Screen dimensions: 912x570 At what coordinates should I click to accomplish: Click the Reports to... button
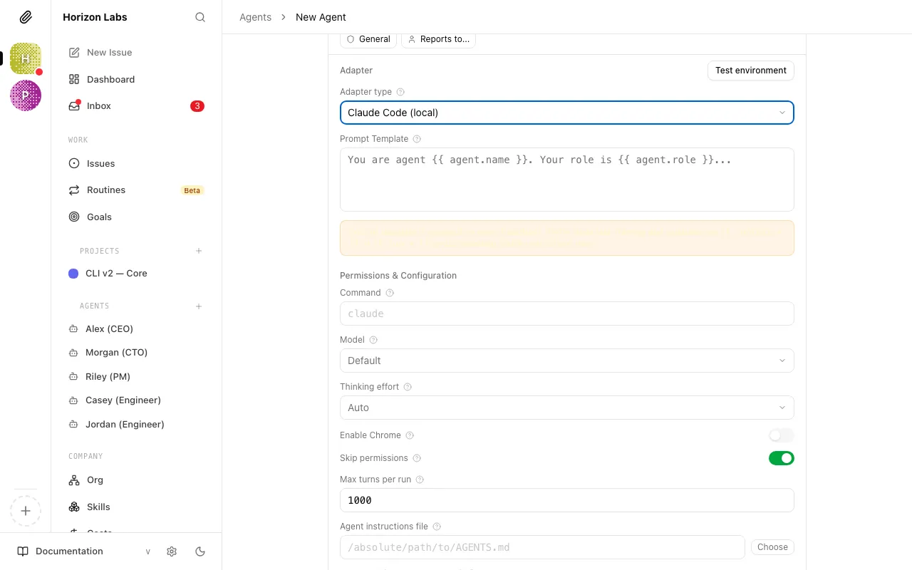tap(438, 39)
